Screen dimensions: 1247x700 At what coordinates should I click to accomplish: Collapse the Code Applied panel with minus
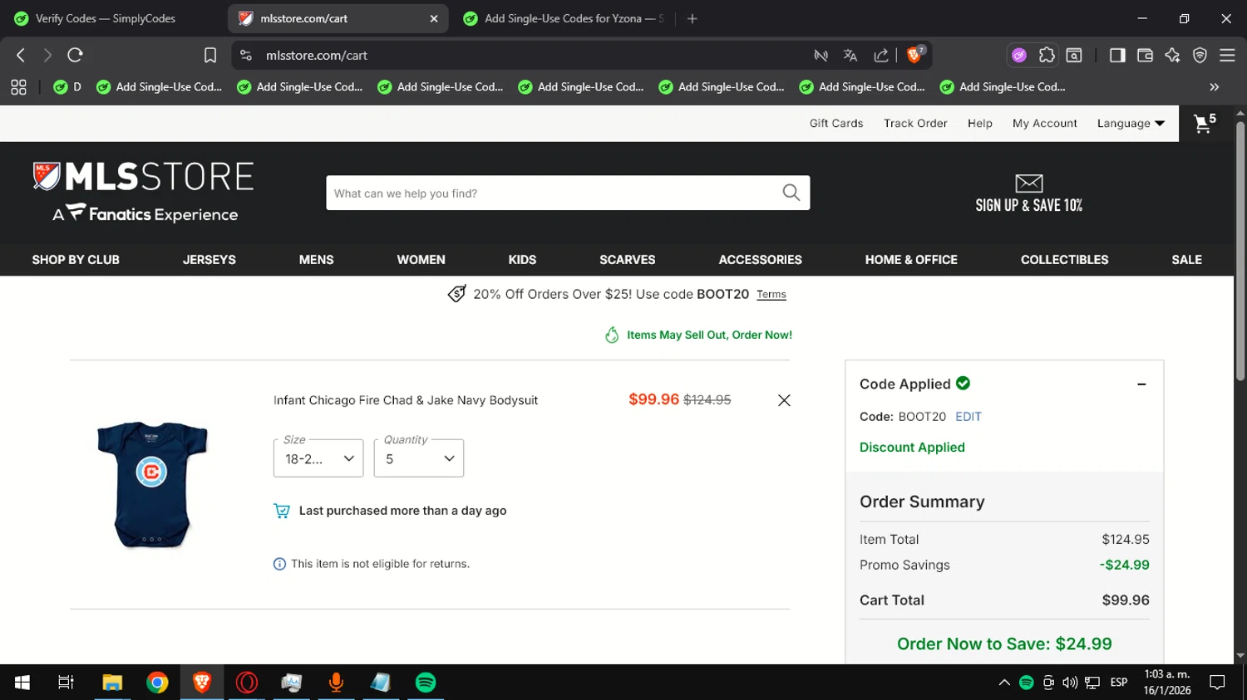click(x=1141, y=384)
